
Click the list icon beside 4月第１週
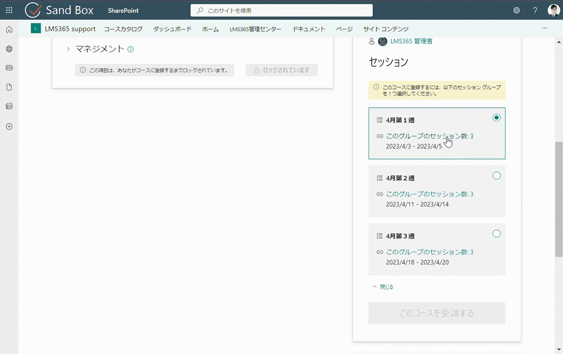point(380,120)
